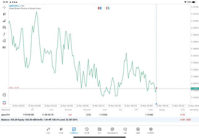199x139 pixels.
Task: Tap the red-blue trade panel icon on chart
Action: pos(99,8)
